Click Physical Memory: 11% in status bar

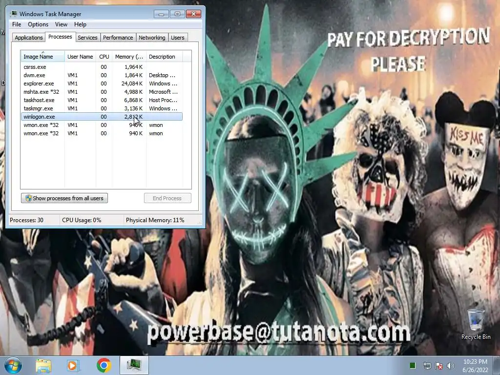coord(155,220)
